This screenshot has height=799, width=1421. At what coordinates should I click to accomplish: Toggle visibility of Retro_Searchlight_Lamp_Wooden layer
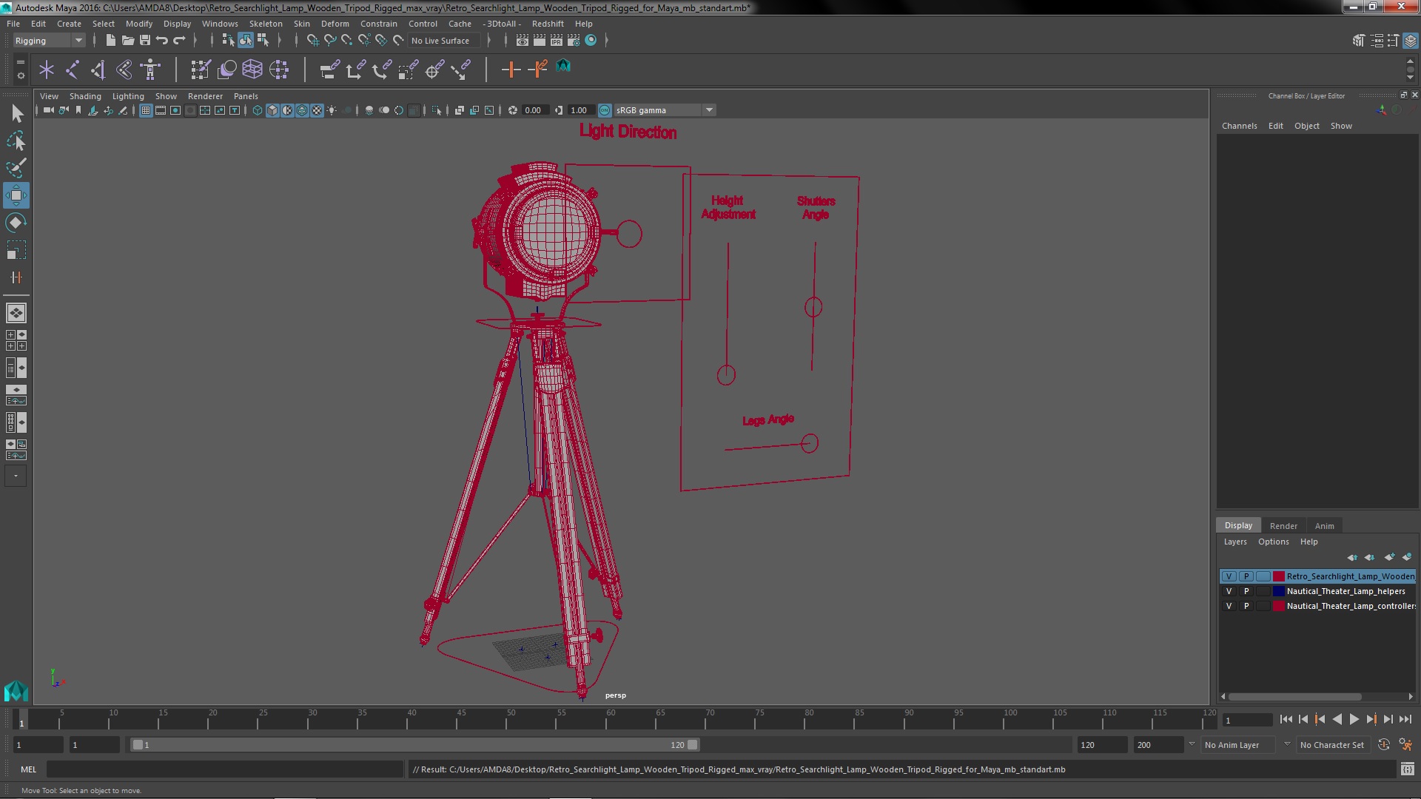click(1229, 576)
